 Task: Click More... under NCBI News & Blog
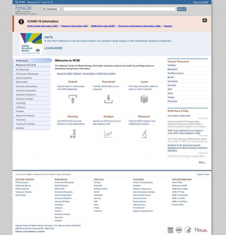(x=202, y=162)
